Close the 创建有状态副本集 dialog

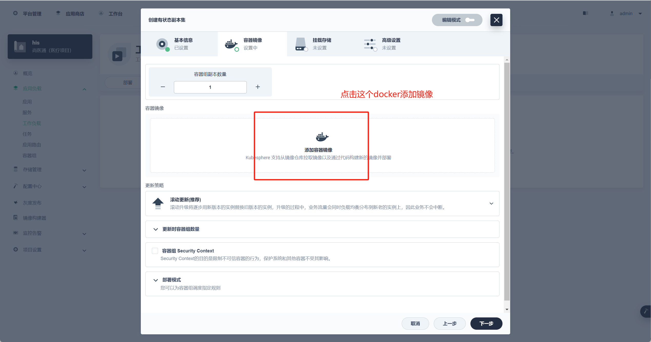point(497,20)
